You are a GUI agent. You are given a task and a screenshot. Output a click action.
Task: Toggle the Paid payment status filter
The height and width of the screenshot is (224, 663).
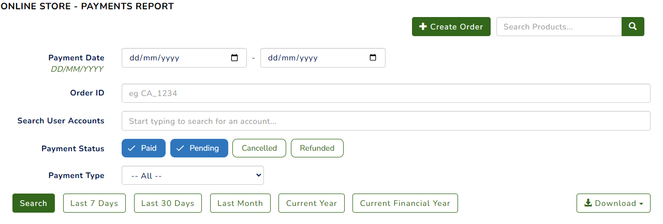[x=143, y=148]
